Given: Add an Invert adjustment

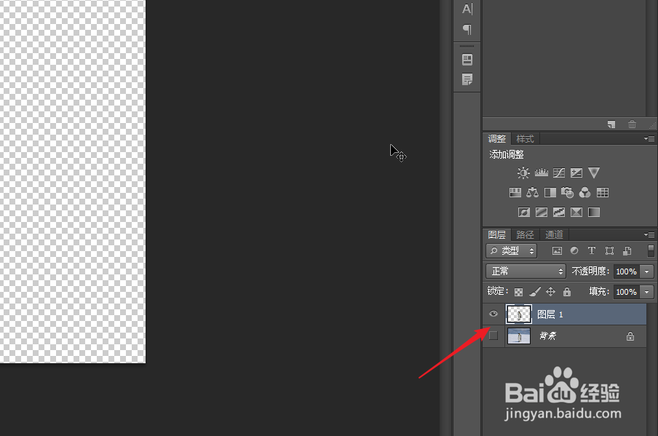Looking at the screenshot, I should 524,213.
